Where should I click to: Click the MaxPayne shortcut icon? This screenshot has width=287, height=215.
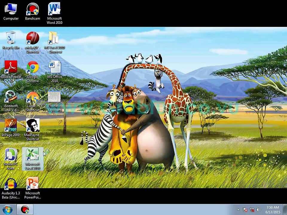tap(33, 129)
